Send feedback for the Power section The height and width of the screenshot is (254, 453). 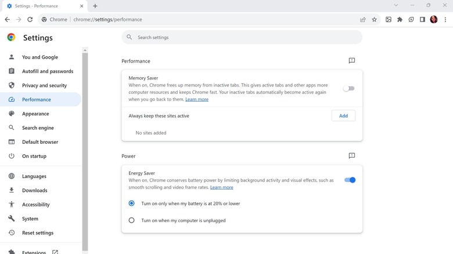(x=351, y=156)
